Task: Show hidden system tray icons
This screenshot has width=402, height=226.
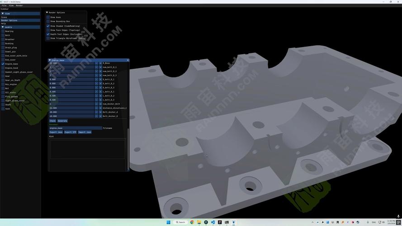Action: 312,222
